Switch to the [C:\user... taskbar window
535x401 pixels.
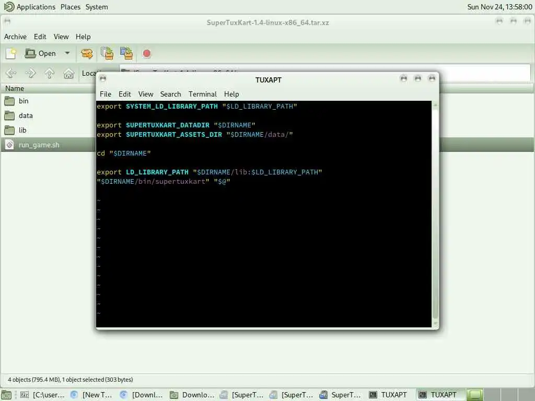click(42, 395)
